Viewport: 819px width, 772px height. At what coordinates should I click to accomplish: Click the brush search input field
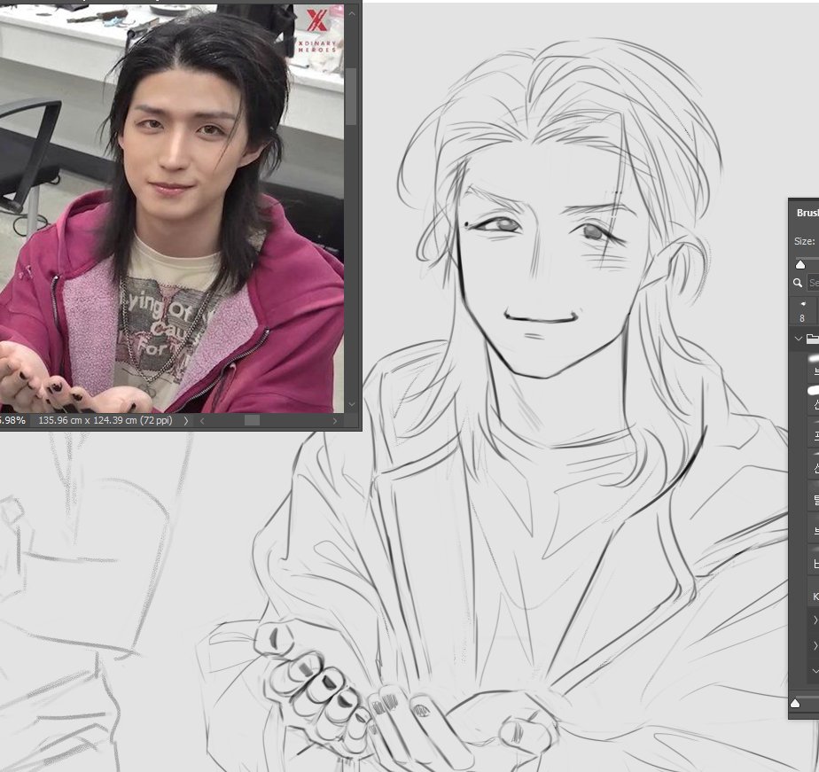point(814,283)
